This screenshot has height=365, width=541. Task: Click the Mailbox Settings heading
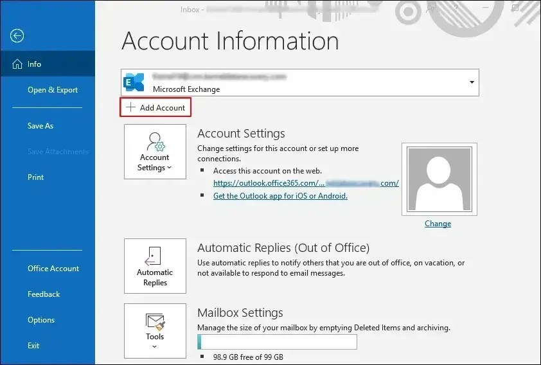(240, 312)
